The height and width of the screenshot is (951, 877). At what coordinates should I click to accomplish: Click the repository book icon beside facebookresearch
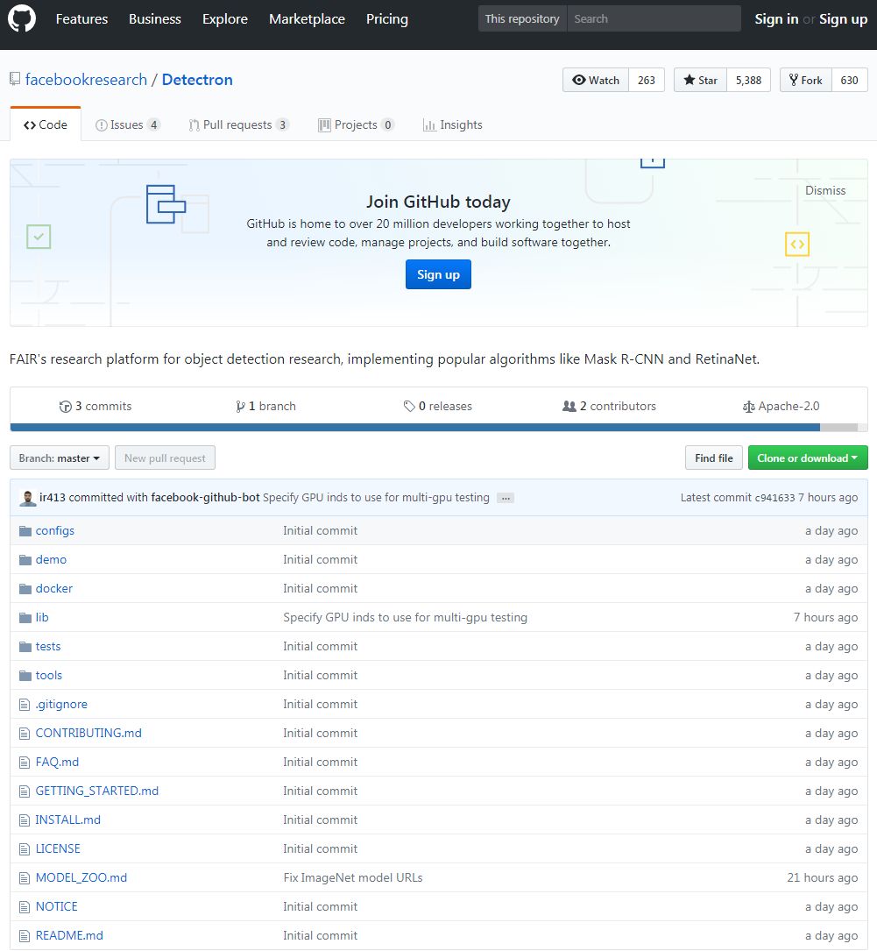(x=15, y=79)
